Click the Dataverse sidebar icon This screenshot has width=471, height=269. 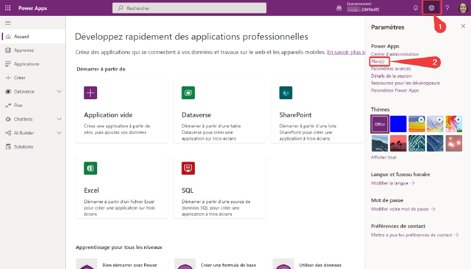(8, 92)
